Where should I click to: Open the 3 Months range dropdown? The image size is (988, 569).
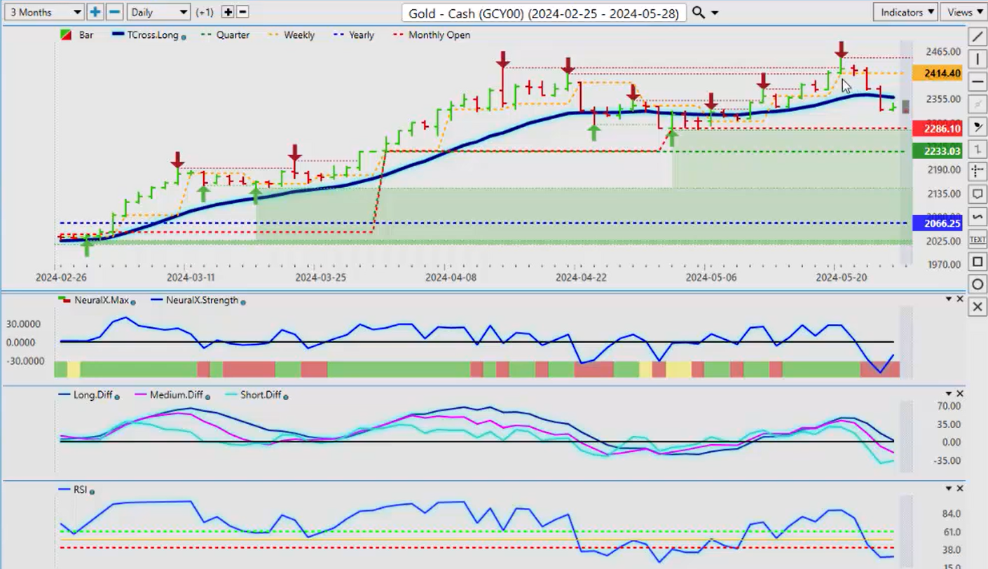click(x=43, y=12)
